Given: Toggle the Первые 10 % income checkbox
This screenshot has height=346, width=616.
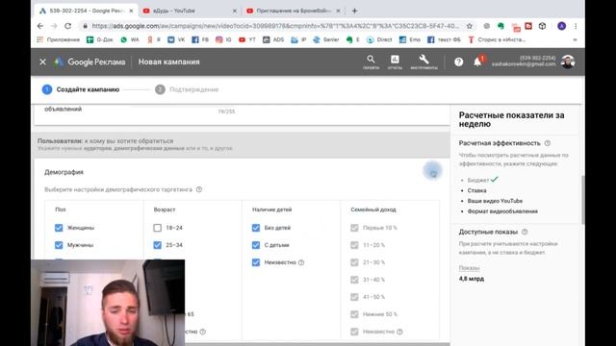Looking at the screenshot, I should [x=354, y=228].
